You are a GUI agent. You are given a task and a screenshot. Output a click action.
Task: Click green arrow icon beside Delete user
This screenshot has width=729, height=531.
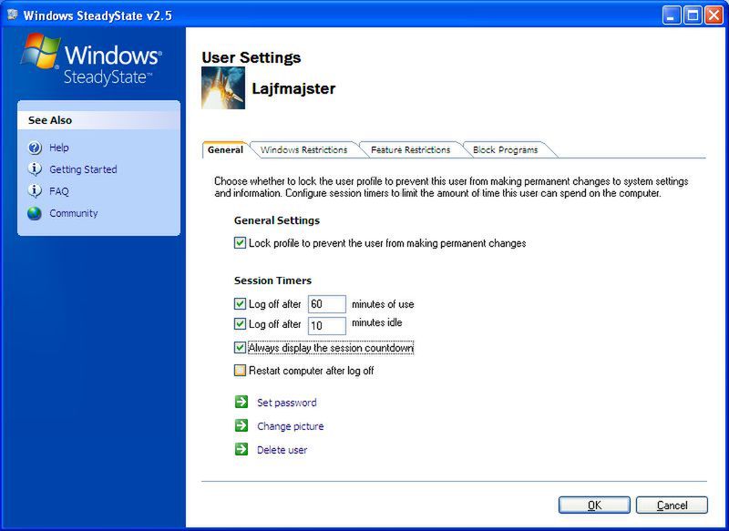[x=241, y=449]
